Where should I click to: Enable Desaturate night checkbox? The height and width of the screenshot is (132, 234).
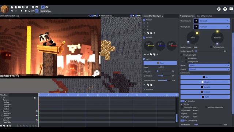pos(181,55)
